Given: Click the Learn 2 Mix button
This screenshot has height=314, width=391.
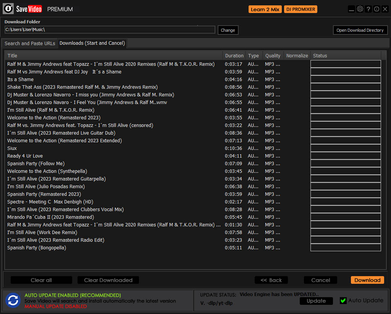Looking at the screenshot, I should pos(265,10).
